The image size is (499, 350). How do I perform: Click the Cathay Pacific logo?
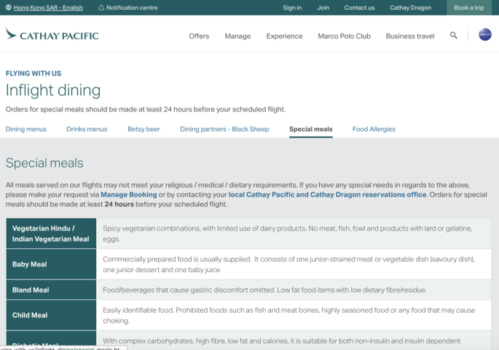pos(52,35)
